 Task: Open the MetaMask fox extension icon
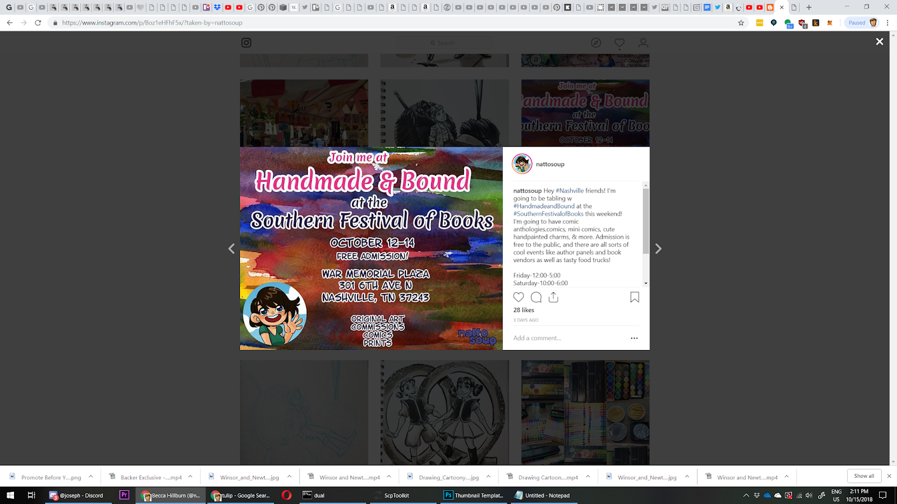tap(830, 23)
